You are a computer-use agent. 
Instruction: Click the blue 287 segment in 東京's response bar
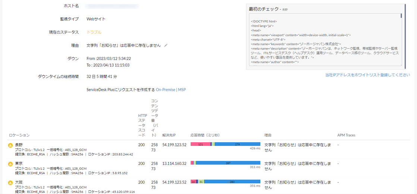click(x=228, y=163)
